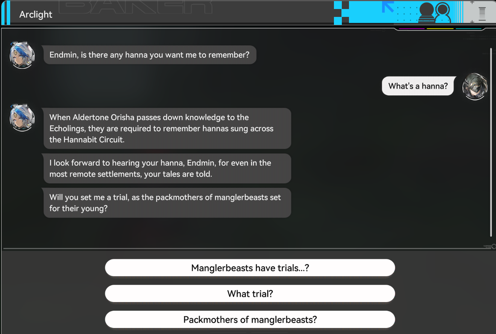Choose reply "Packmothers of manglerbeasts?"

tap(250, 319)
